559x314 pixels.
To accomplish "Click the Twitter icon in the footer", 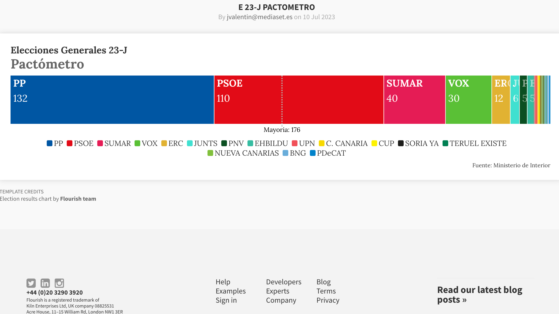I will (x=31, y=283).
